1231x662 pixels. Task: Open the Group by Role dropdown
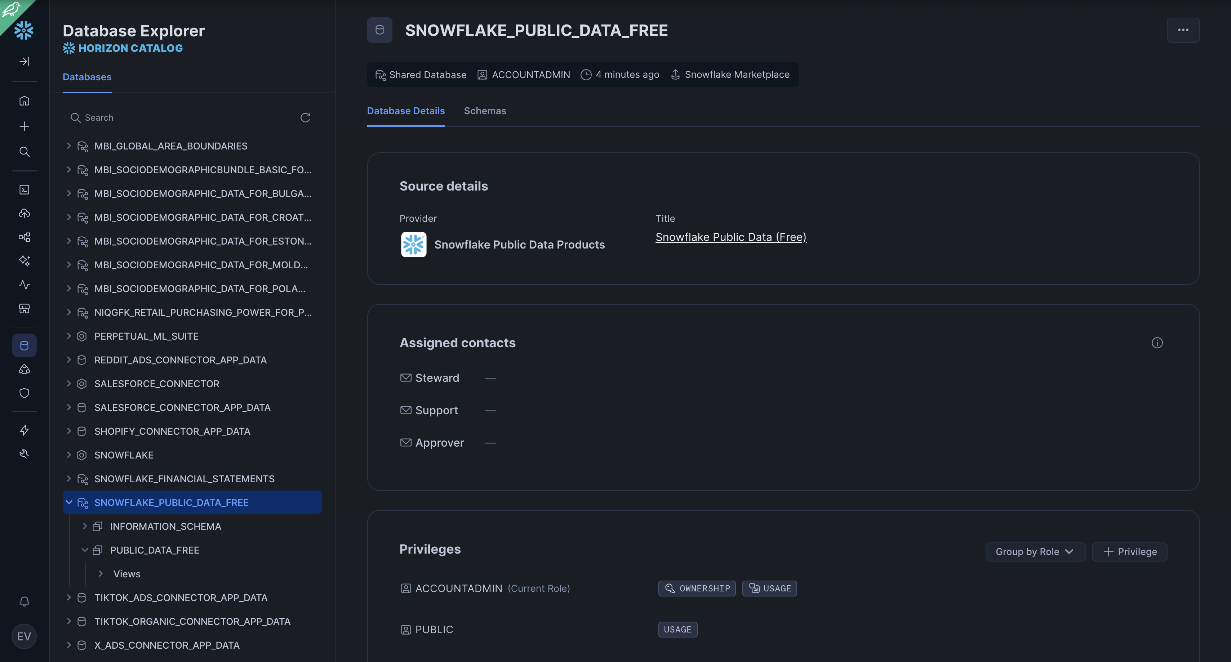[1035, 552]
